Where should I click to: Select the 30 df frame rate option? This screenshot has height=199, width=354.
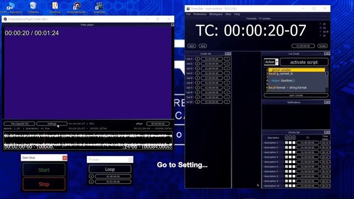(320, 32)
